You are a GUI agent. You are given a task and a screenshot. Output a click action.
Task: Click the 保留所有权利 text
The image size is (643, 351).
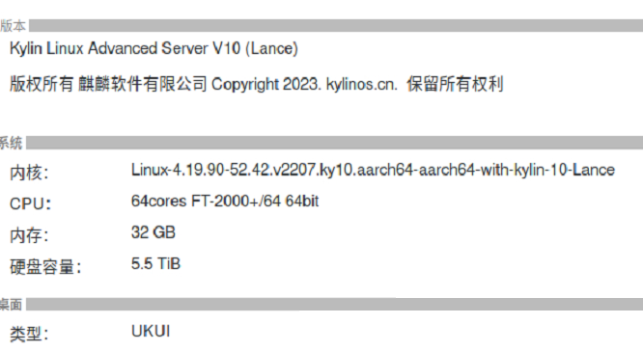pos(455,84)
